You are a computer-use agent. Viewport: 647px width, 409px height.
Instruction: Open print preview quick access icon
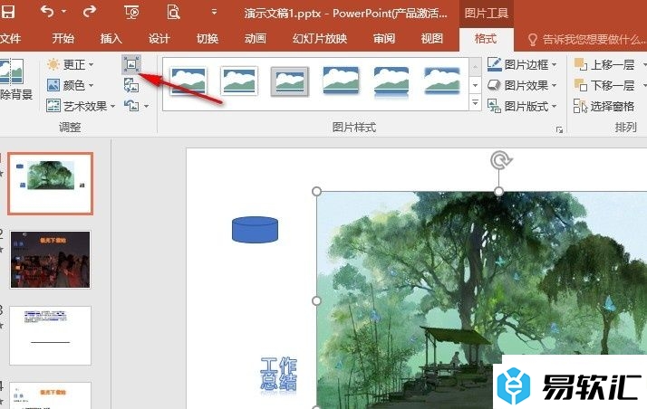(x=173, y=13)
